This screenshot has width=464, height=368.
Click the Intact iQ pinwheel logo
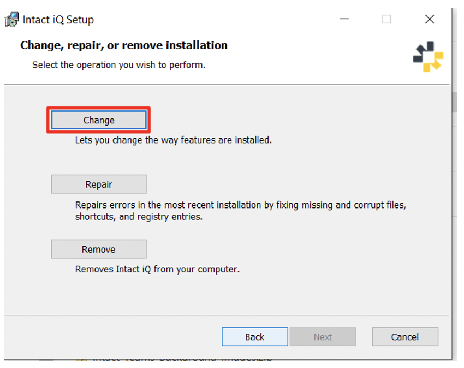coord(428,56)
